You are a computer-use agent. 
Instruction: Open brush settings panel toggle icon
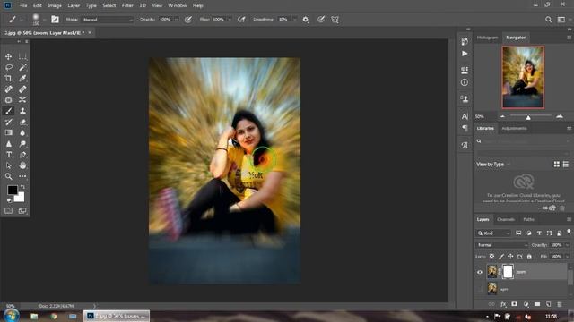click(55, 20)
